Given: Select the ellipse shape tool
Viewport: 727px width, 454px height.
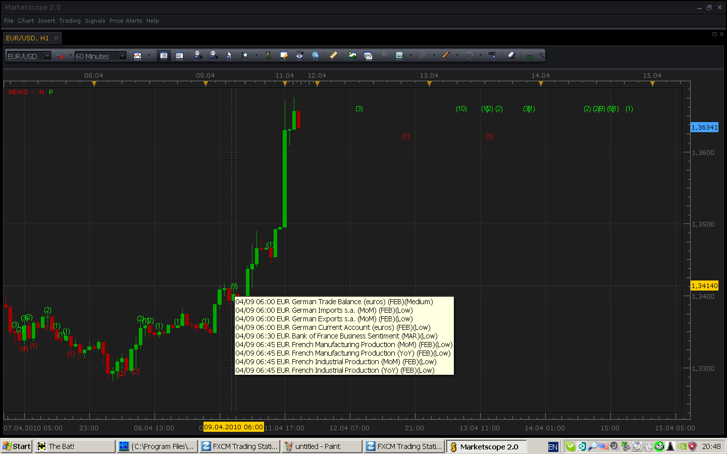Looking at the screenshot, I should (x=469, y=55).
